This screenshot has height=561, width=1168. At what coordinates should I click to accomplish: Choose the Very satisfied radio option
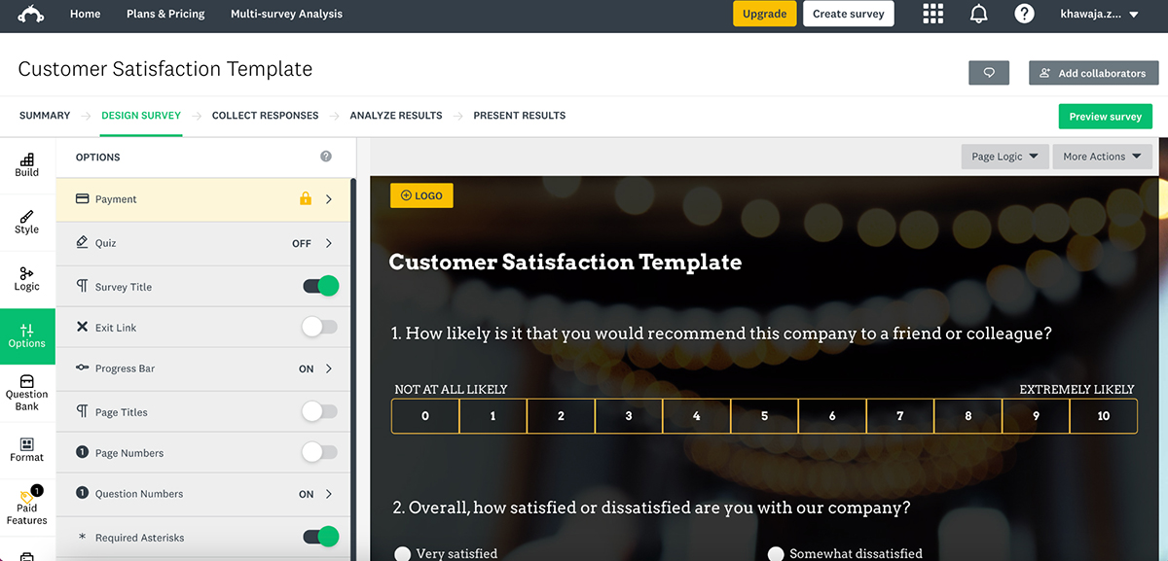coord(403,553)
